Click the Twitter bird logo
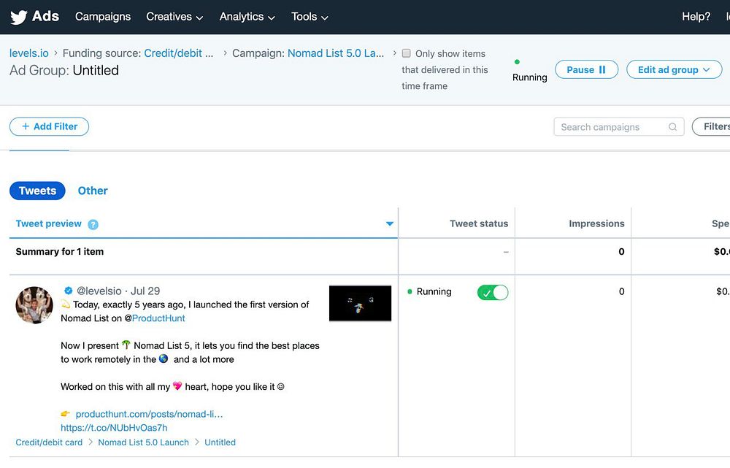730x468 pixels. (x=19, y=18)
